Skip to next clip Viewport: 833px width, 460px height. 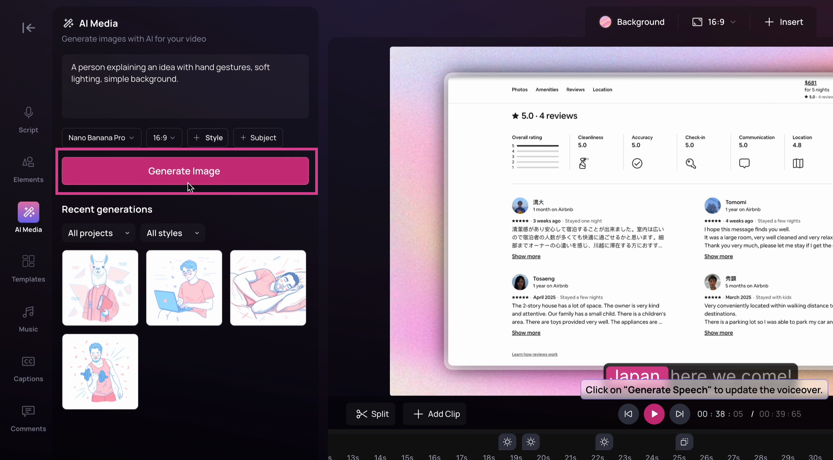[x=679, y=414]
